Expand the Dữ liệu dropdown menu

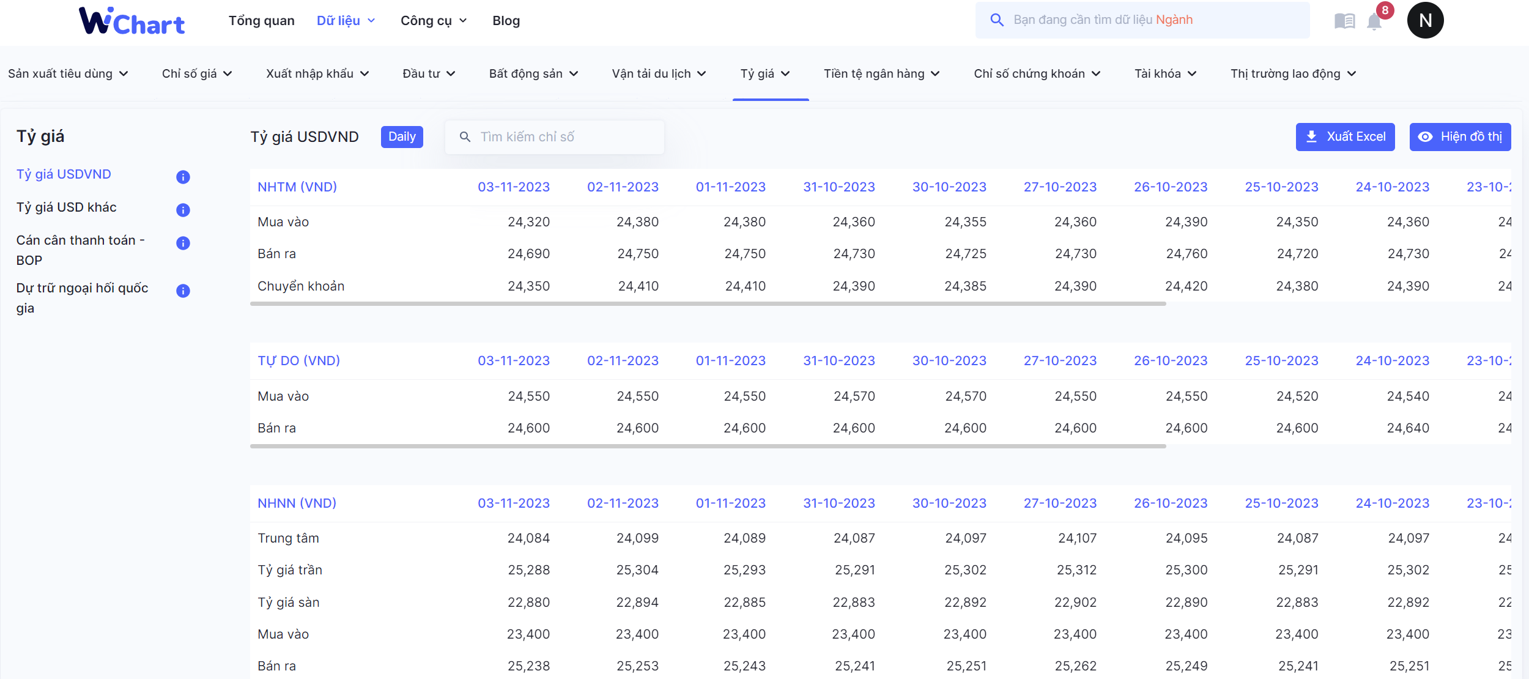[x=346, y=21]
